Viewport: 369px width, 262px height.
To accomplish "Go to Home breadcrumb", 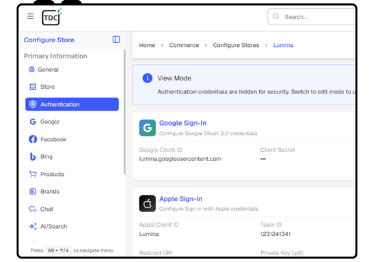I will 147,45.
